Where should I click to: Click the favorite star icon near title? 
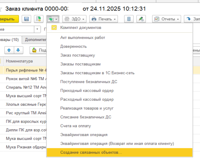pos(1,9)
